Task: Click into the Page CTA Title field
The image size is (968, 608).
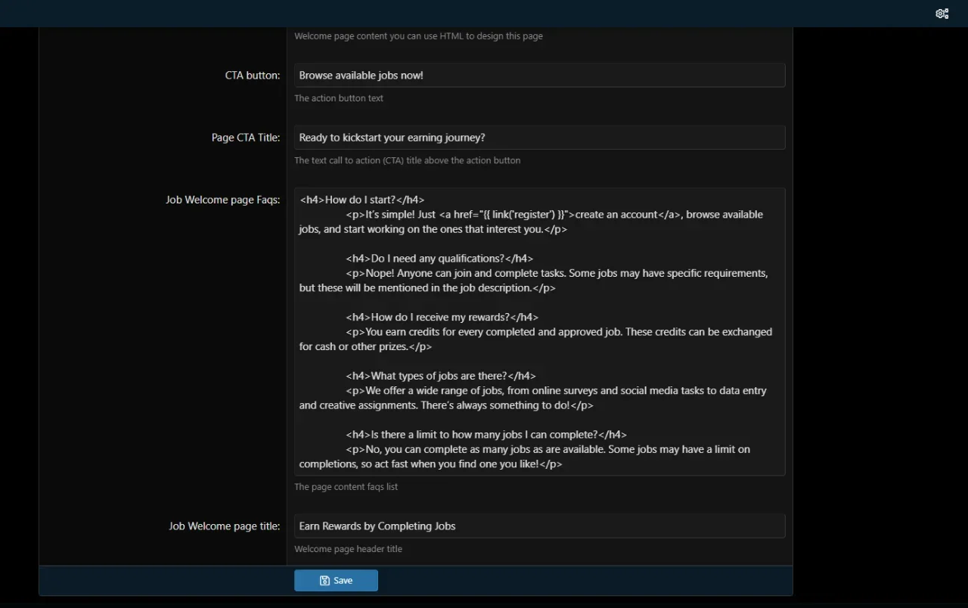Action: [539, 138]
